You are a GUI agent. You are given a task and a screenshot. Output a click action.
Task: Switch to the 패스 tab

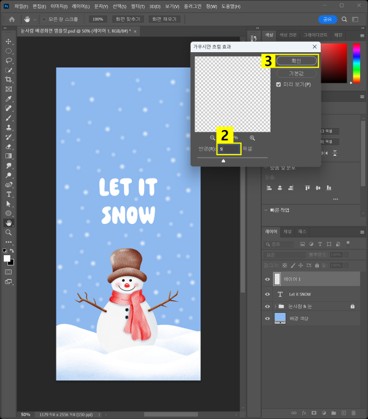pos(302,231)
